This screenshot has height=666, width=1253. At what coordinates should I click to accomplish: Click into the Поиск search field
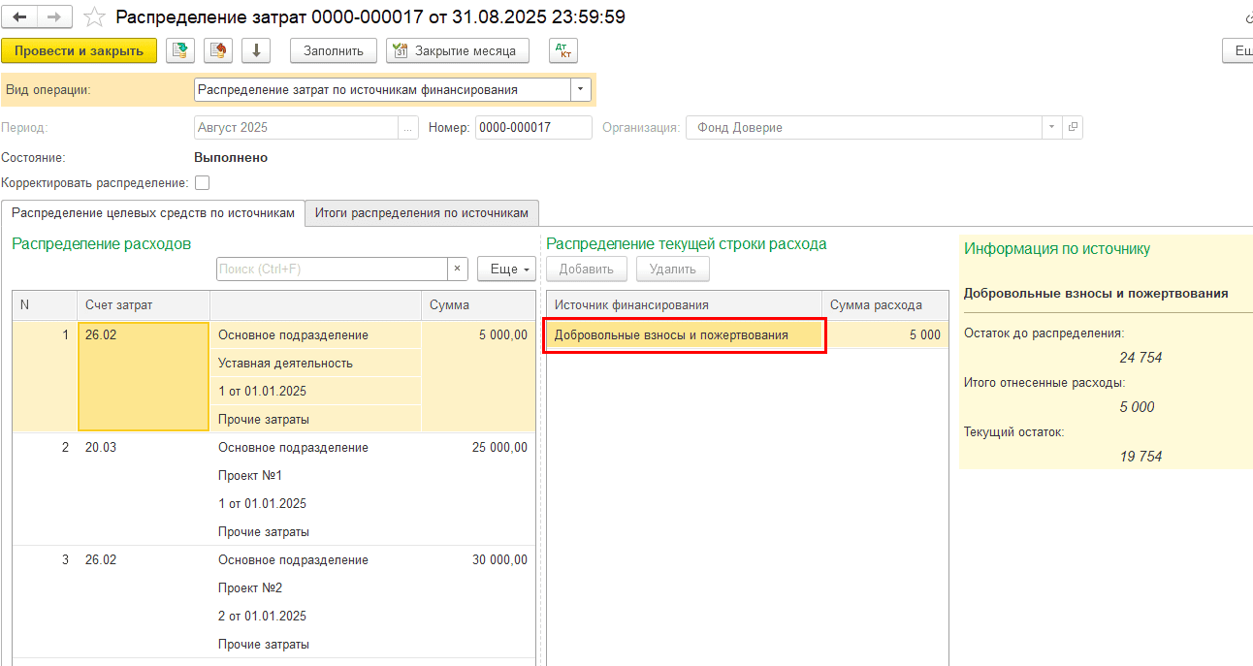pos(330,269)
